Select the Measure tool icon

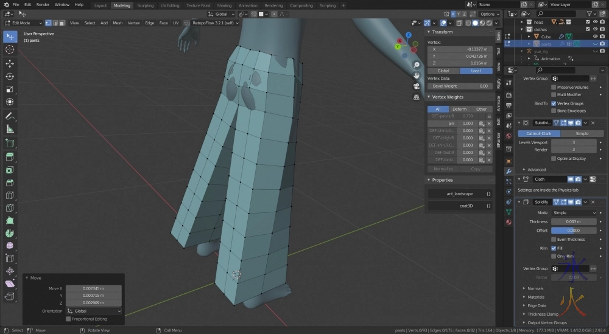point(10,129)
